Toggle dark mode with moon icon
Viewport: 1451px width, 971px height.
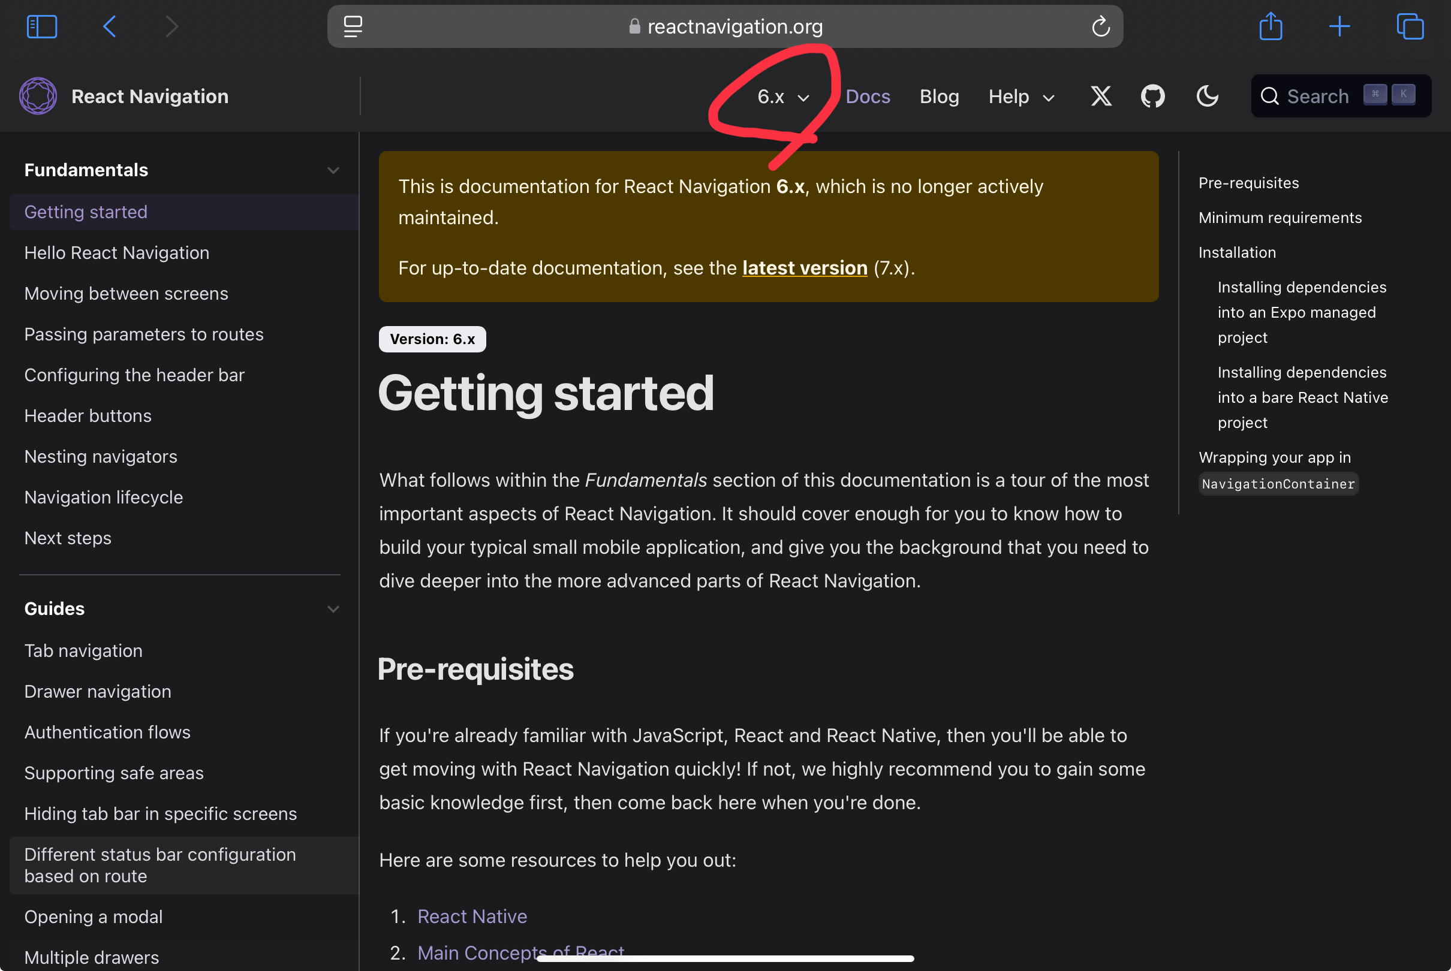pyautogui.click(x=1207, y=96)
